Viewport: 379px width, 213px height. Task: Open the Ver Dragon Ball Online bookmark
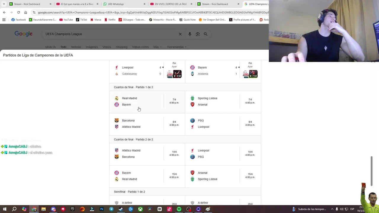click(x=212, y=20)
